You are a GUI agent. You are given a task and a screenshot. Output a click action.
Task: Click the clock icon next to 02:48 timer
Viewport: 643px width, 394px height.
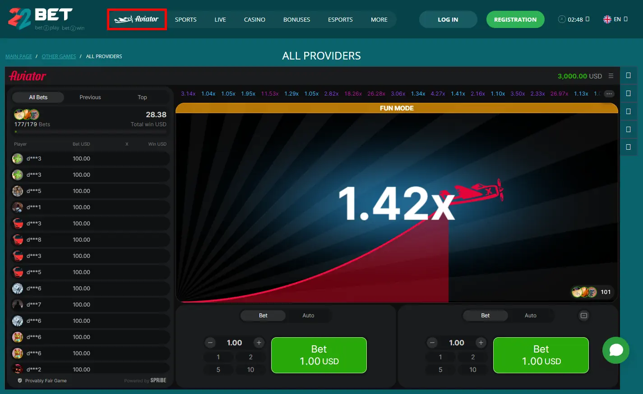[x=561, y=19]
